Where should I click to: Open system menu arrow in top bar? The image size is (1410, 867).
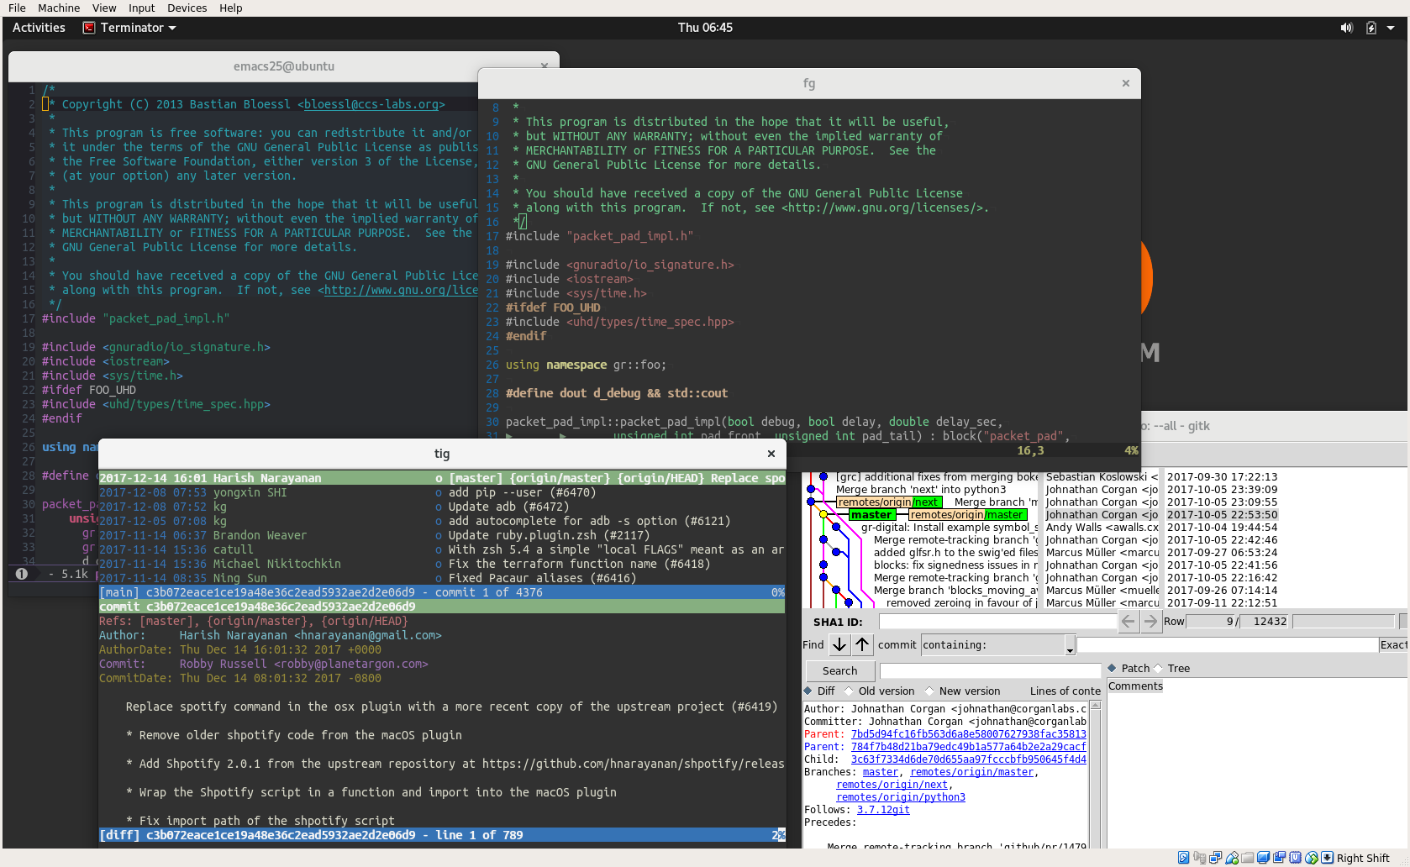pyautogui.click(x=1391, y=28)
